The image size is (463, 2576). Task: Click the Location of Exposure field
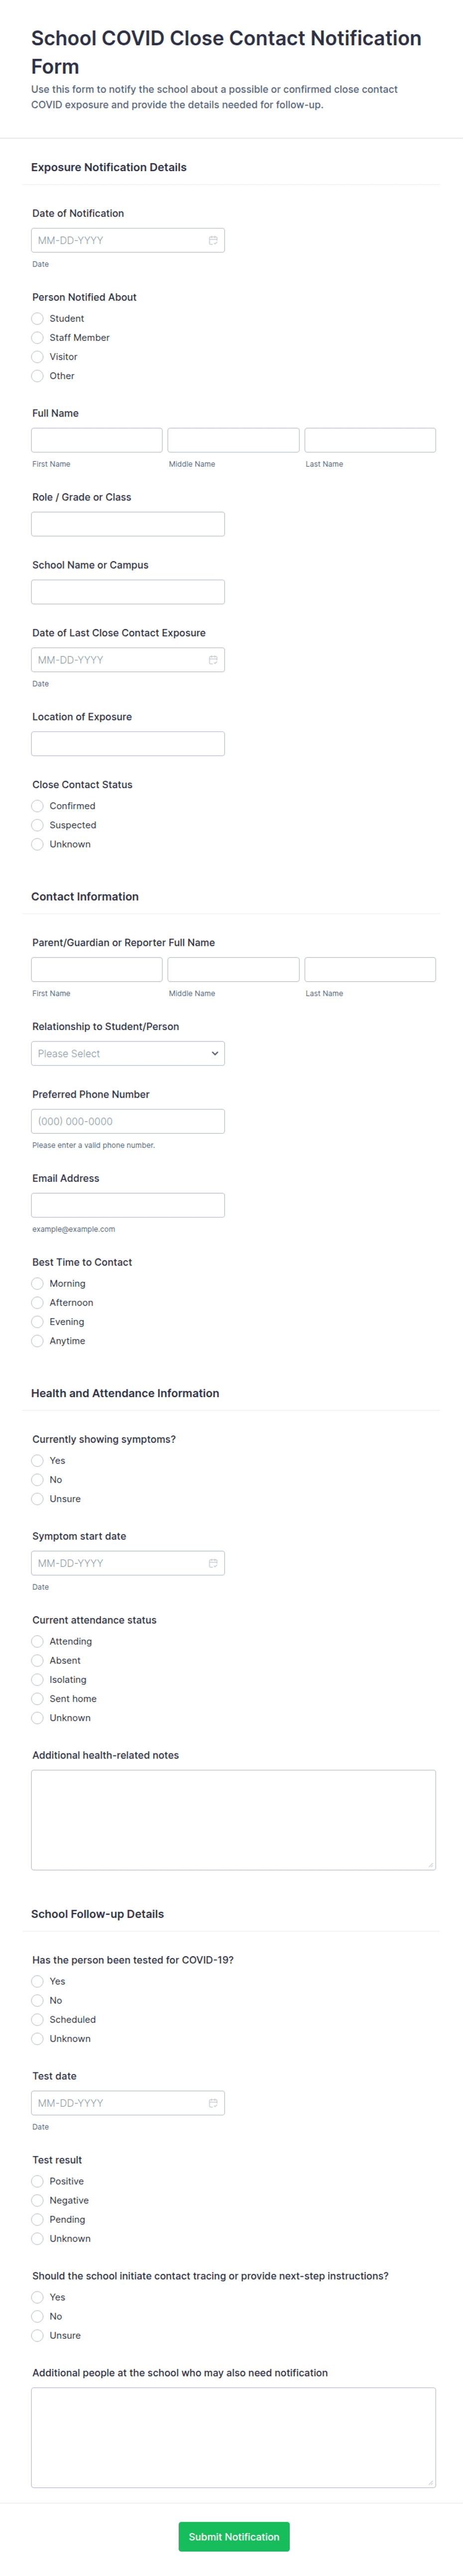(x=128, y=744)
